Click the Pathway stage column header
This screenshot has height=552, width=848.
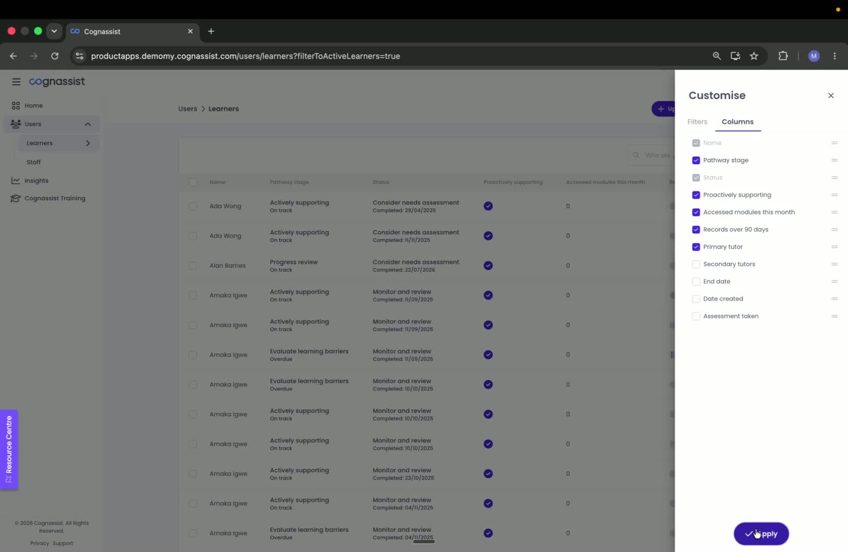289,182
